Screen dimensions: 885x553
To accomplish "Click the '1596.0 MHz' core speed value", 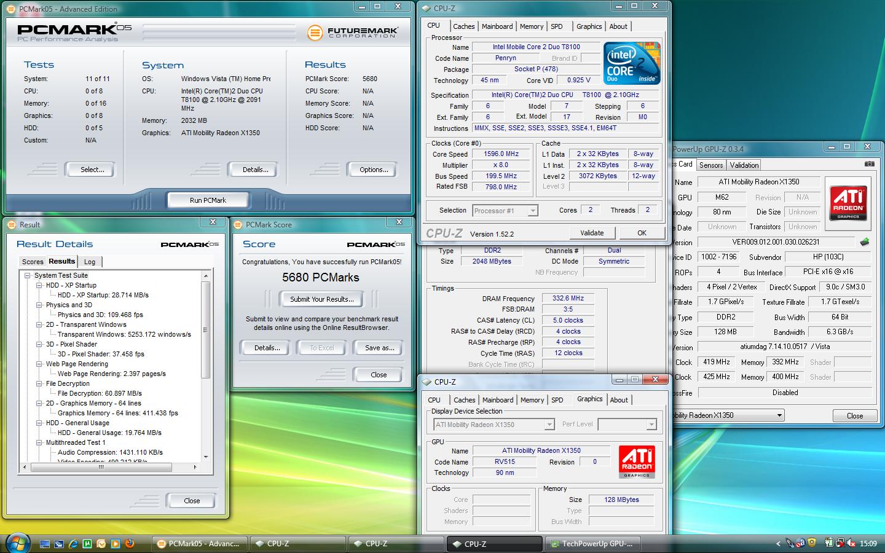I will pos(501,154).
